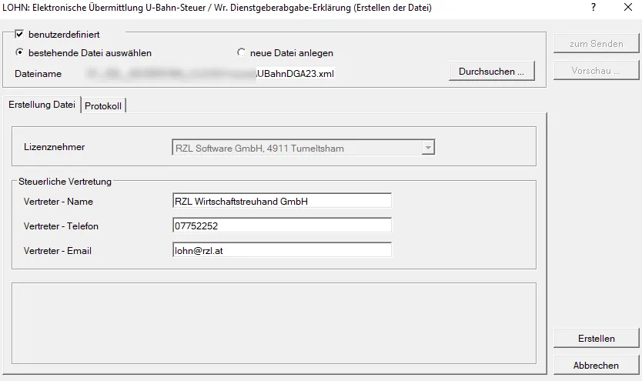
Task: Click the Vertreter - Name input field
Action: tap(282, 201)
